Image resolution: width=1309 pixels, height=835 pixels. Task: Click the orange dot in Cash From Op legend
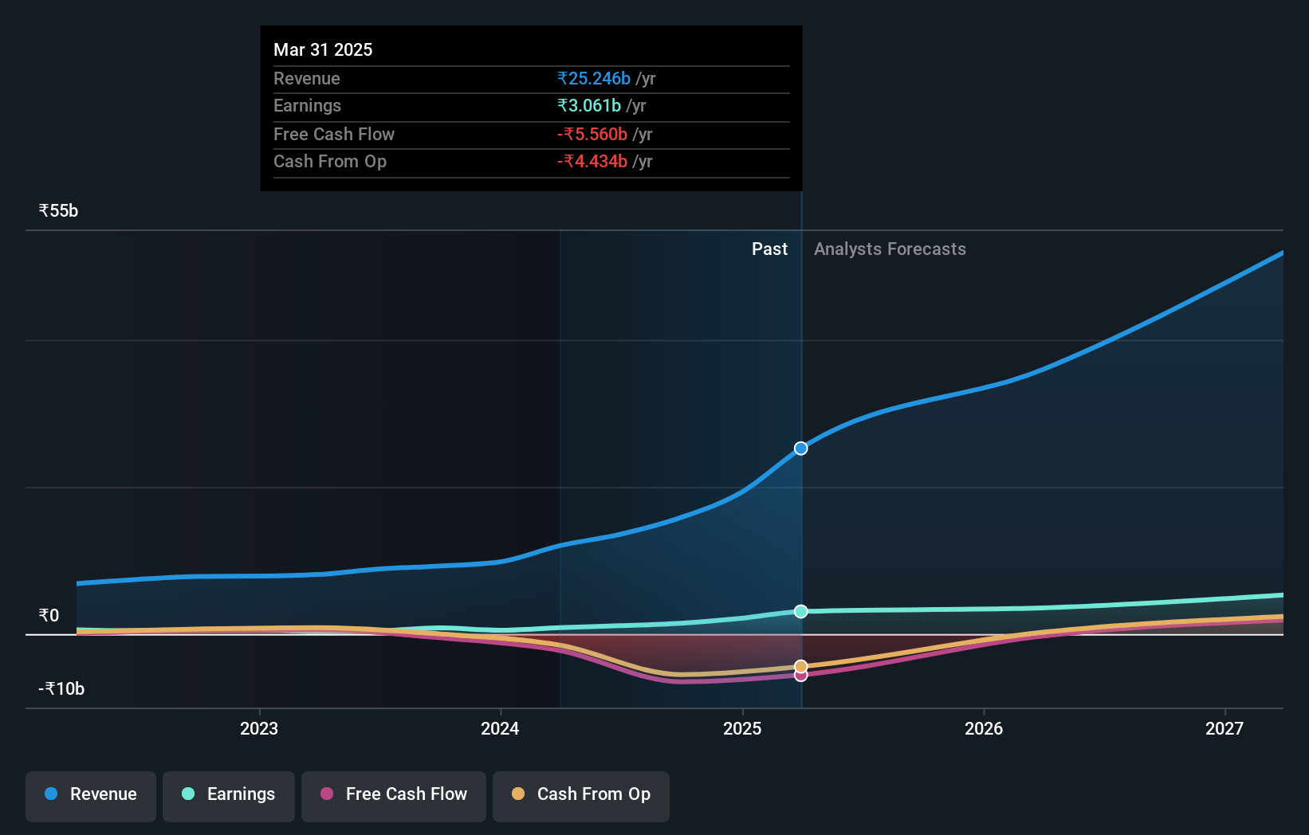coord(518,794)
